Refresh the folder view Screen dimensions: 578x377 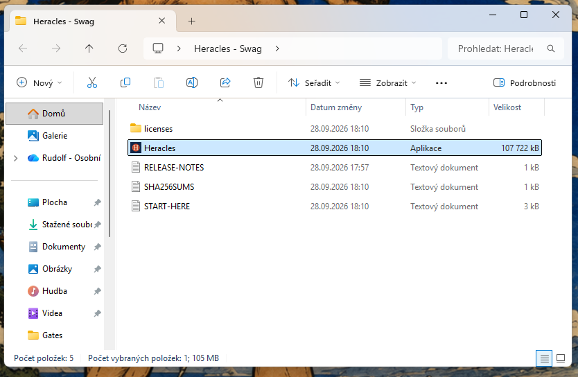[x=123, y=49]
